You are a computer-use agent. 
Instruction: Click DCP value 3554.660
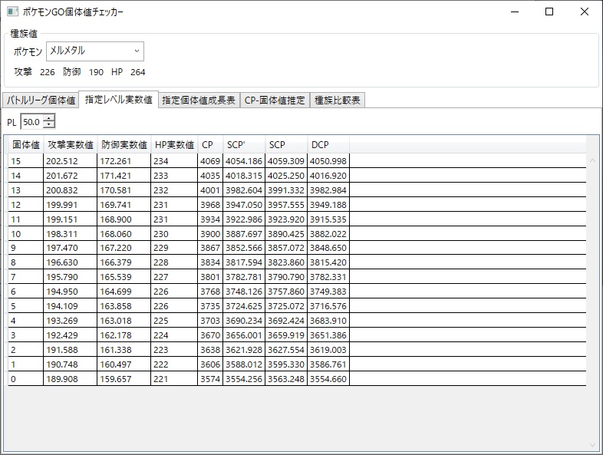(x=328, y=379)
